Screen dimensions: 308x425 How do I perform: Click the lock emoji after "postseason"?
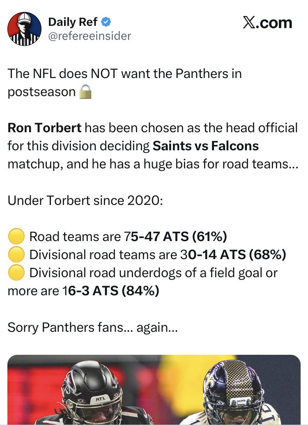point(85,92)
